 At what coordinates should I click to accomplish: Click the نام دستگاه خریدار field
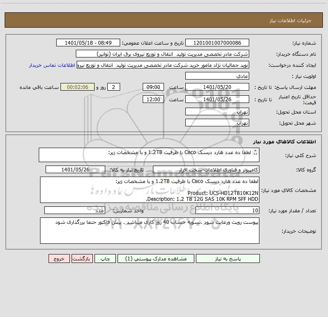(x=162, y=54)
